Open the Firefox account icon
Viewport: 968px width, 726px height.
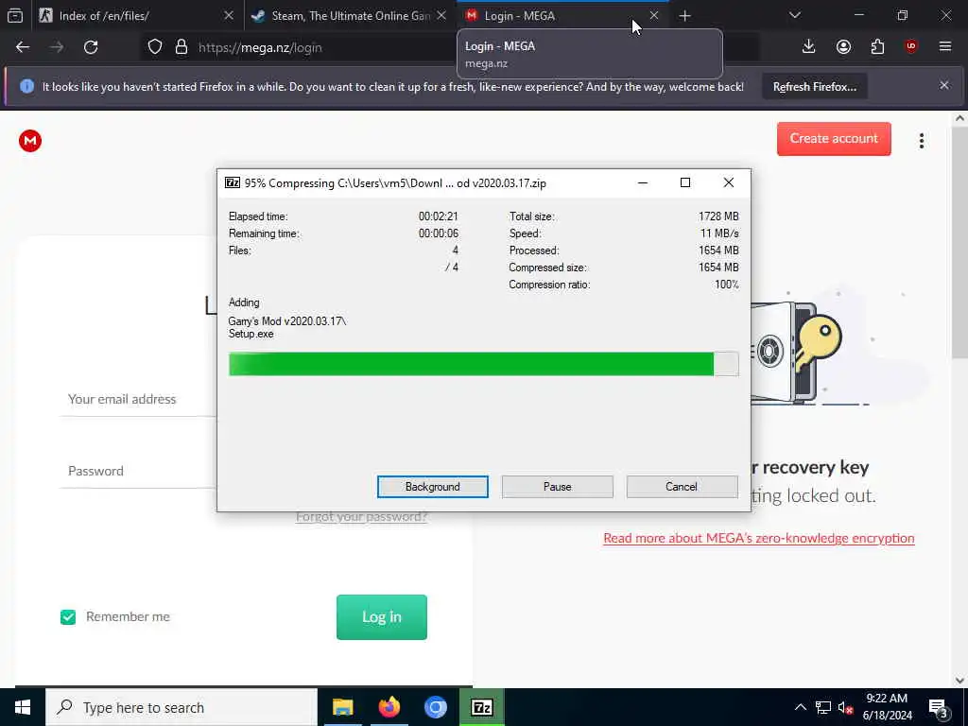click(x=843, y=46)
